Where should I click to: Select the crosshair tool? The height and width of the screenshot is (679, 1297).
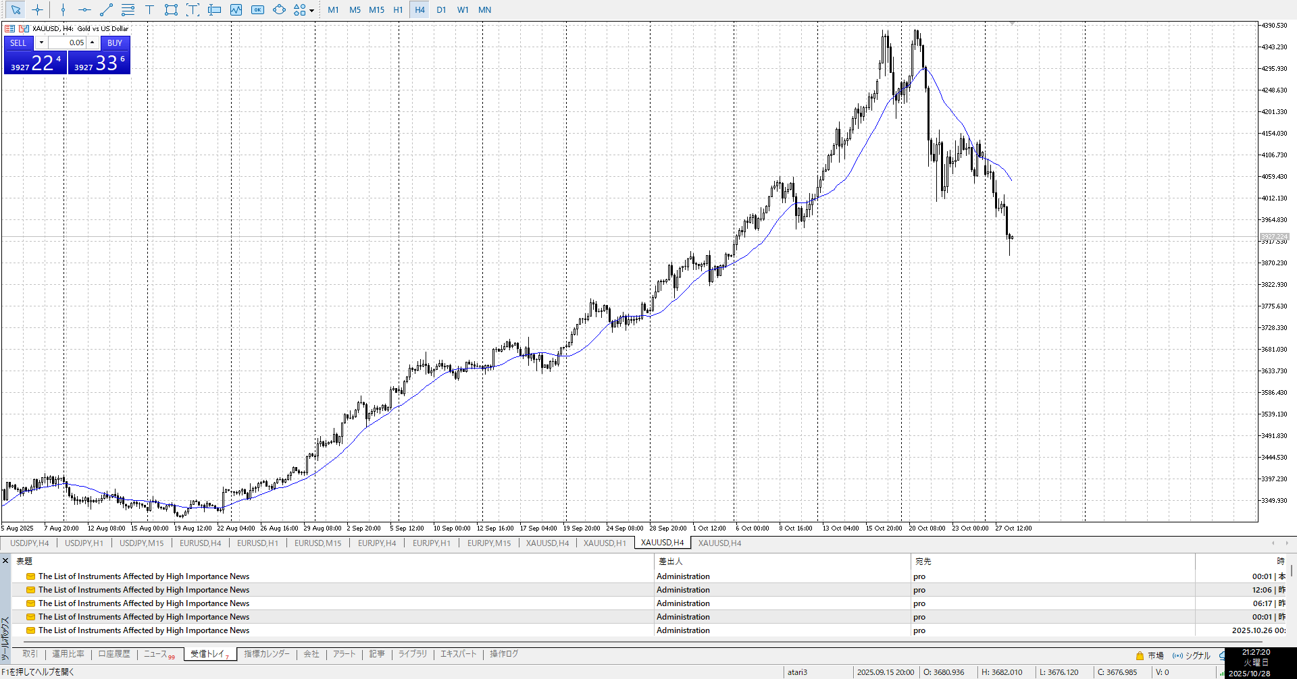pyautogui.click(x=37, y=10)
